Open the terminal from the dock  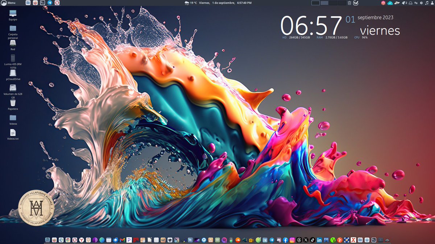[374, 240]
